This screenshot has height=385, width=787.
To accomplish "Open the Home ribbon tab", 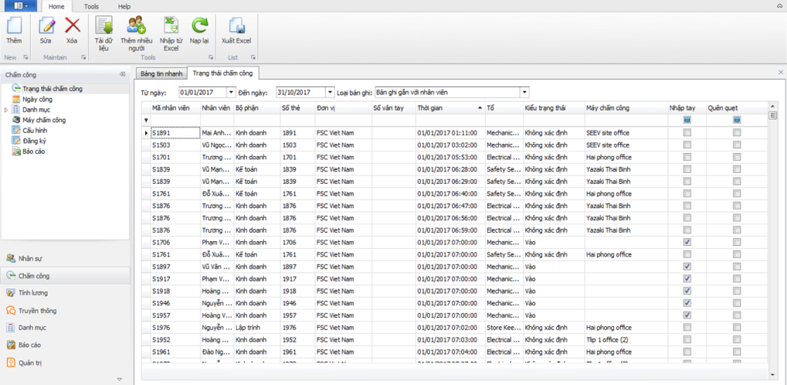I will point(56,6).
